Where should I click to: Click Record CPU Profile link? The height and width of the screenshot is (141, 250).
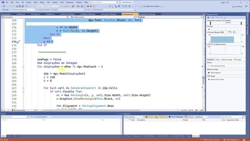coord(217,79)
